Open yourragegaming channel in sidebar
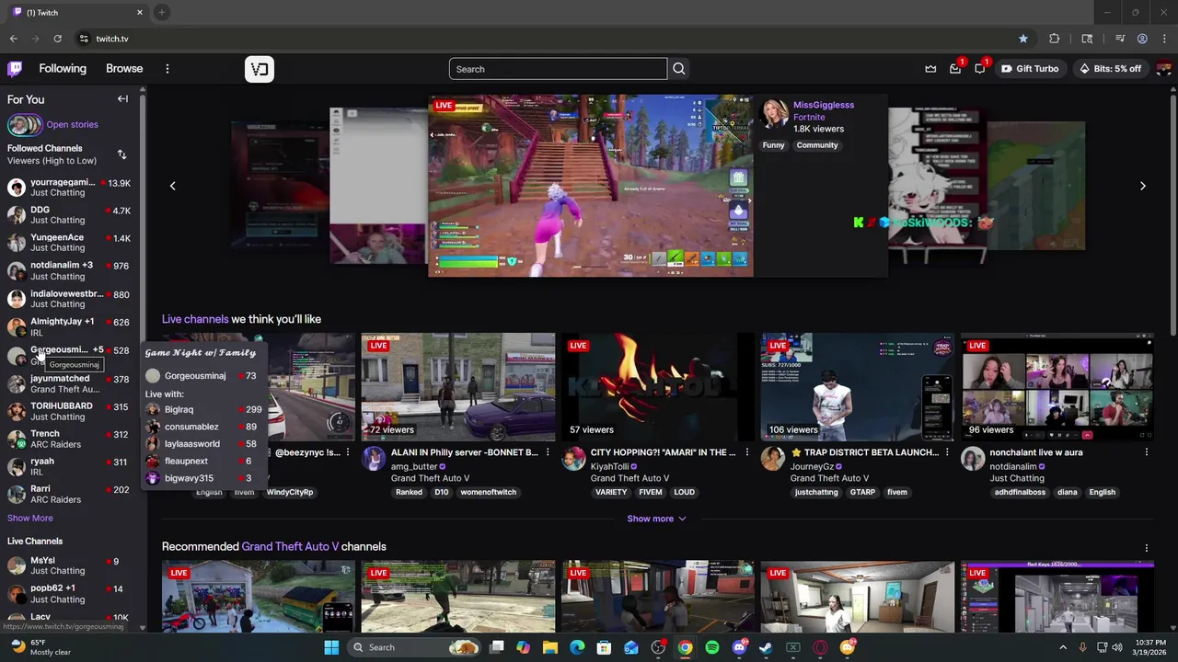1178x662 pixels. point(70,188)
